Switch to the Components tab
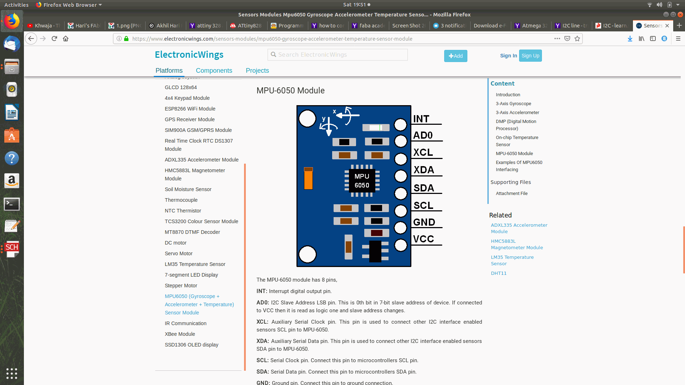This screenshot has width=685, height=385. point(214,71)
